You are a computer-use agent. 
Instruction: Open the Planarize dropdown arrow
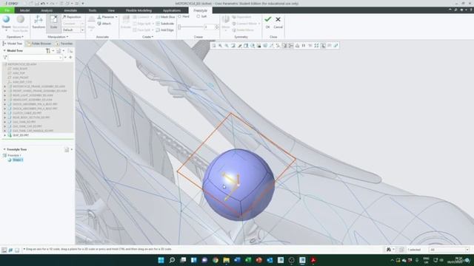(x=116, y=17)
